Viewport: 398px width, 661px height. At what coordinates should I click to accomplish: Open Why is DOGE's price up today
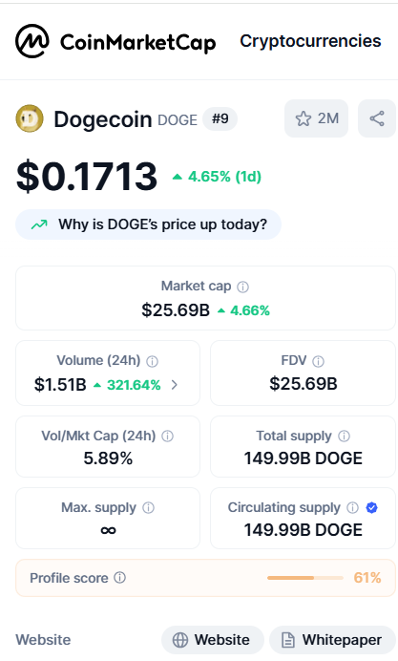click(148, 224)
